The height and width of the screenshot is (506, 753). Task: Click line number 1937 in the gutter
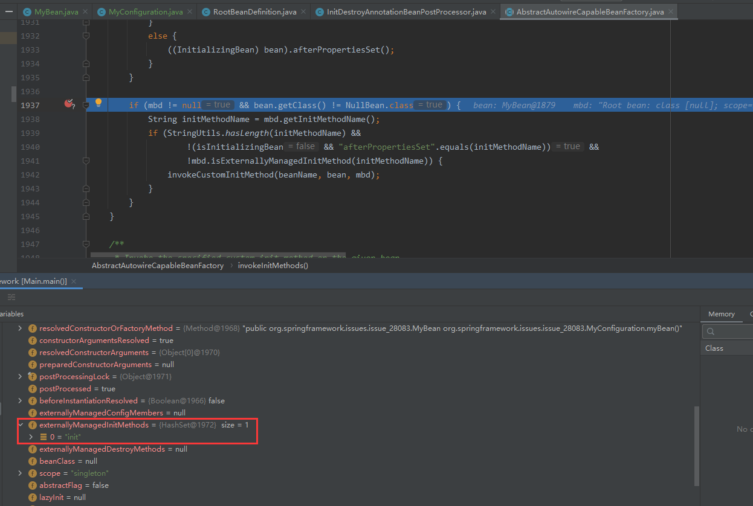click(x=29, y=105)
